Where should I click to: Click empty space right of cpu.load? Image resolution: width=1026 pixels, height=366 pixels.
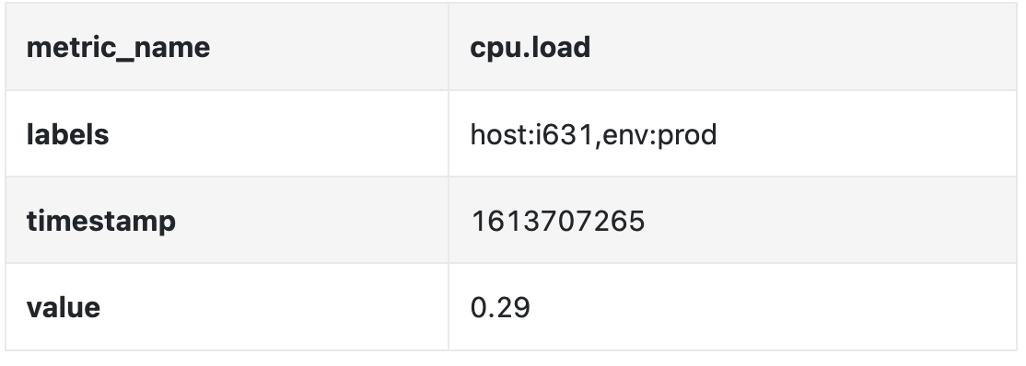[x=803, y=47]
